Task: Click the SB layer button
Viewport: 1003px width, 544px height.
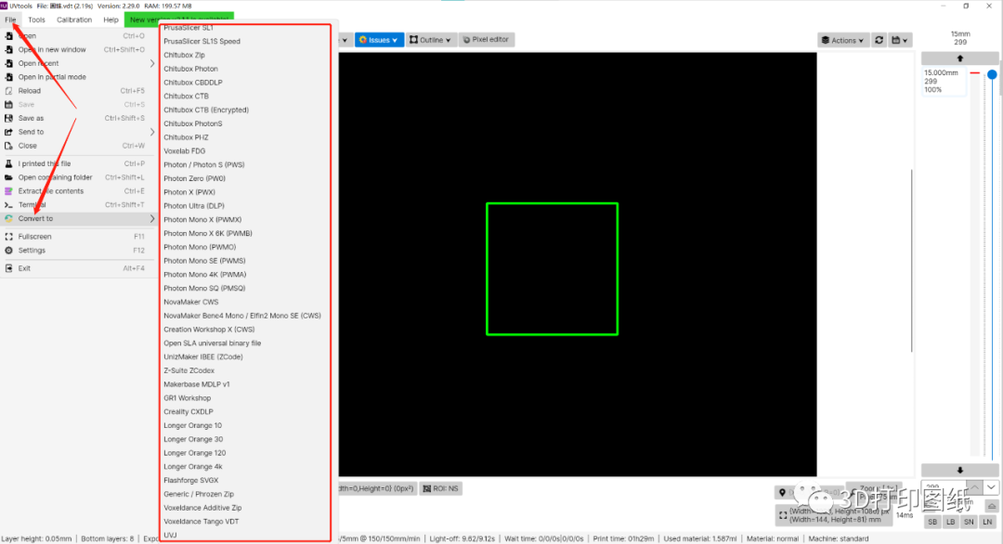Action: click(932, 522)
